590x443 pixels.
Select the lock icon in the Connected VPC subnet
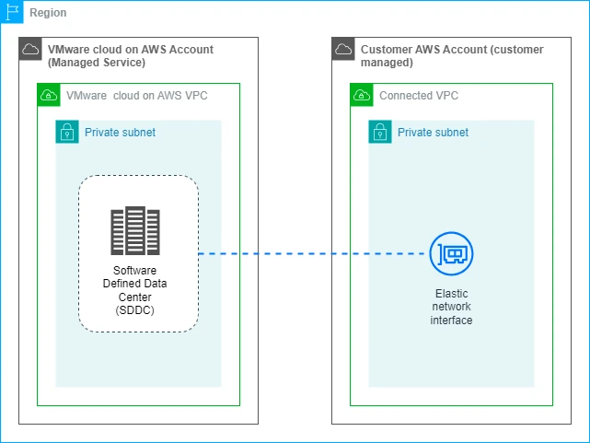coord(380,132)
